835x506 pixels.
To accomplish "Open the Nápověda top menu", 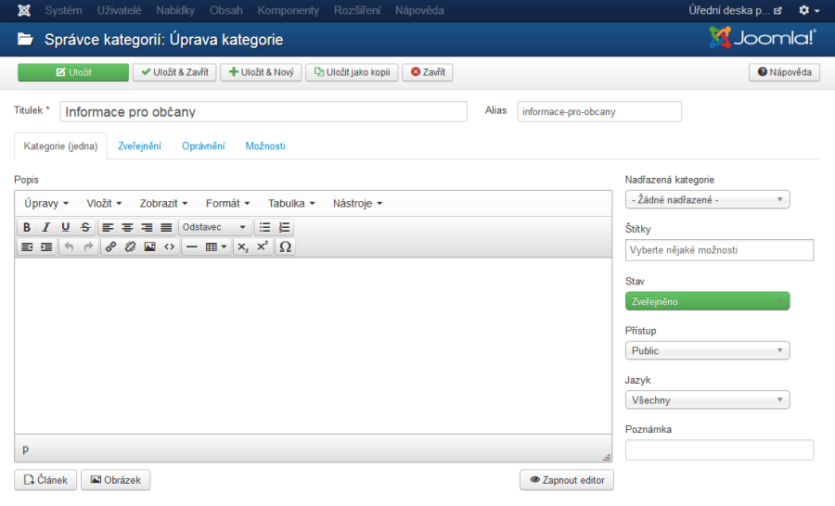I will click(x=419, y=10).
